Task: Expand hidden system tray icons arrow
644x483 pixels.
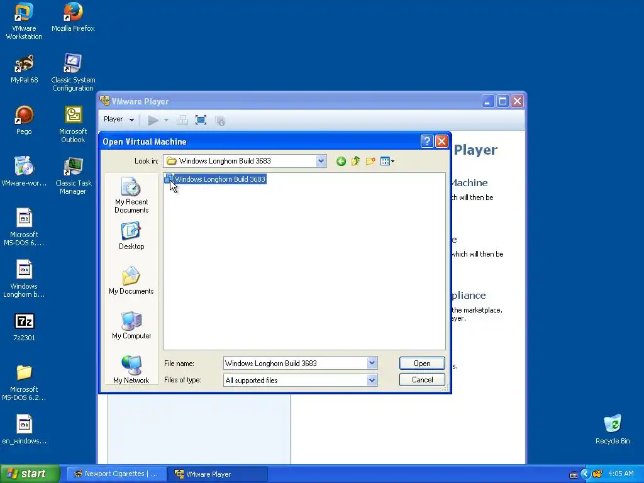Action: pyautogui.click(x=586, y=474)
